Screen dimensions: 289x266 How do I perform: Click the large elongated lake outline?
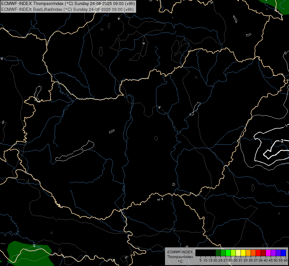point(75,151)
